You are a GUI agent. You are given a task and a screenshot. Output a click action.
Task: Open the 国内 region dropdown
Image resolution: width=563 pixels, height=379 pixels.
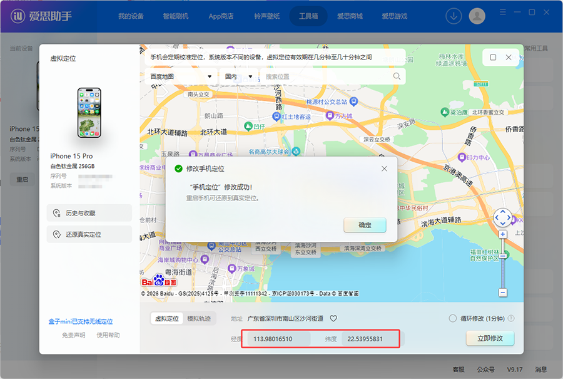tap(238, 76)
